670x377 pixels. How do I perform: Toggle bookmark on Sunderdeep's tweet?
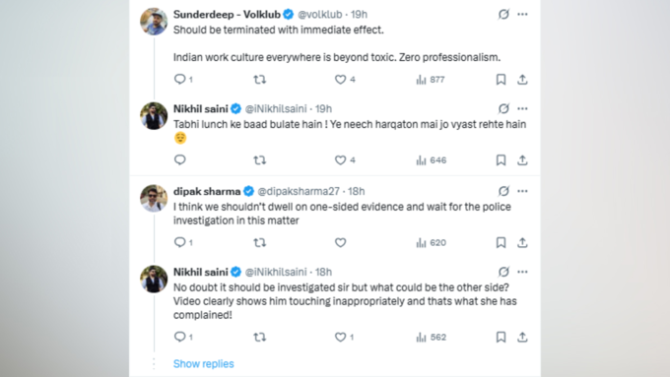coord(501,80)
